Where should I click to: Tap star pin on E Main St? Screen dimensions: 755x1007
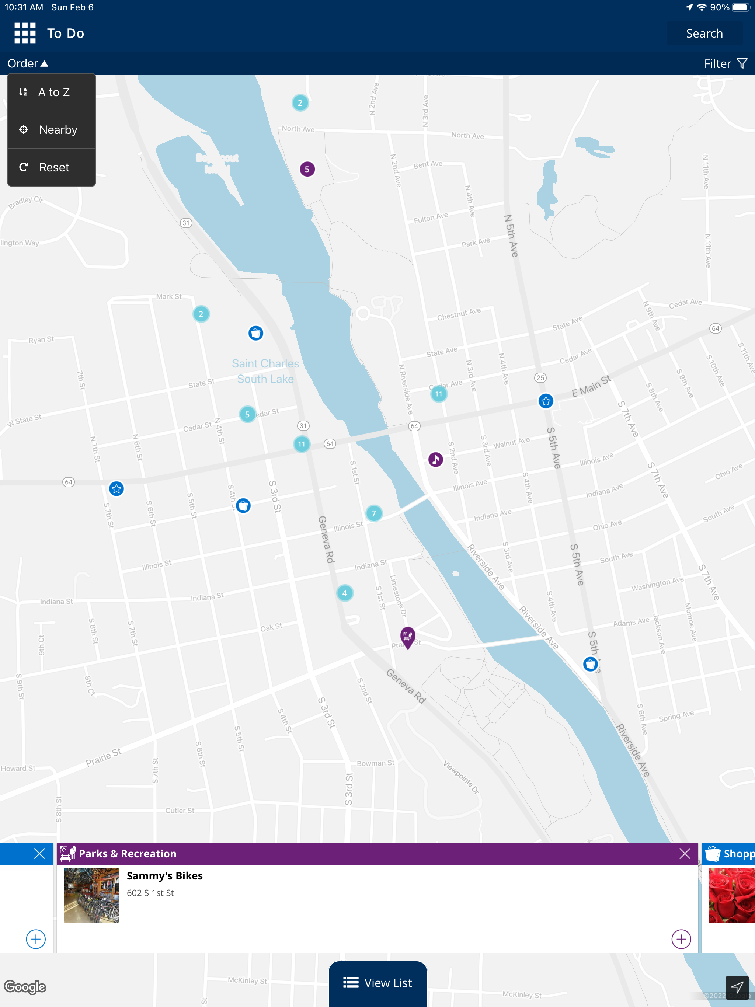click(546, 401)
